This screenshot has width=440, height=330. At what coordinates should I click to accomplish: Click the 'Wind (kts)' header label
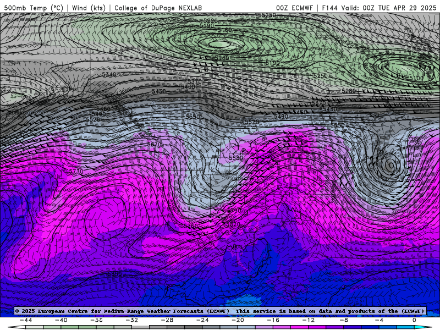click(x=89, y=8)
